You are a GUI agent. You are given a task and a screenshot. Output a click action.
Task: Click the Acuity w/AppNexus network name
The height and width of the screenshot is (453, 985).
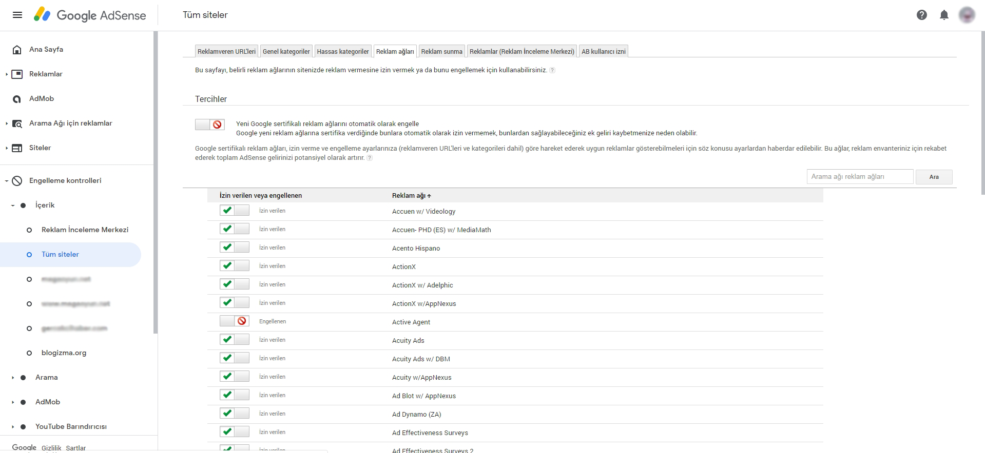coord(422,377)
